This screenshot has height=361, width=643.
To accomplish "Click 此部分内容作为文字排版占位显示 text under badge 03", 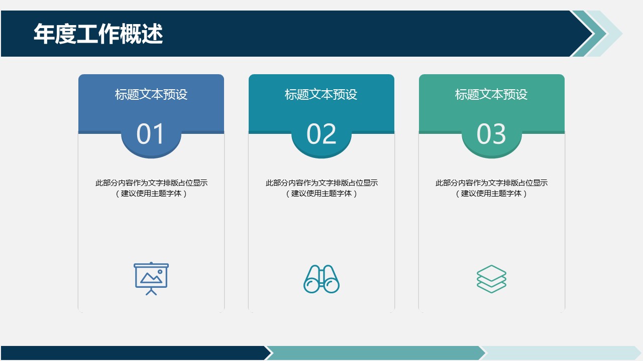I will tap(491, 183).
